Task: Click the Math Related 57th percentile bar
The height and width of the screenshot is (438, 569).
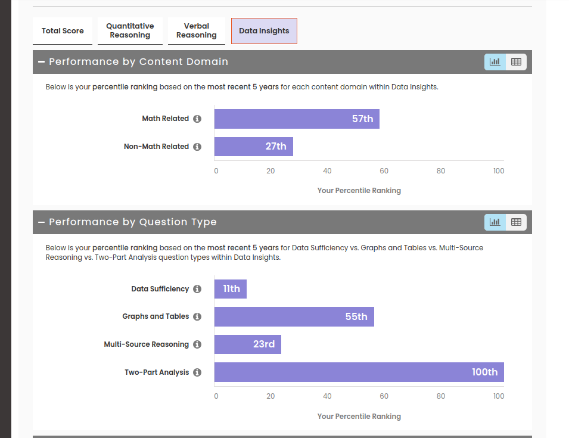Action: (x=296, y=119)
